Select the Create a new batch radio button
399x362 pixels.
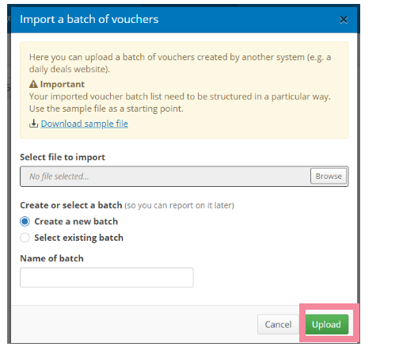click(x=25, y=222)
